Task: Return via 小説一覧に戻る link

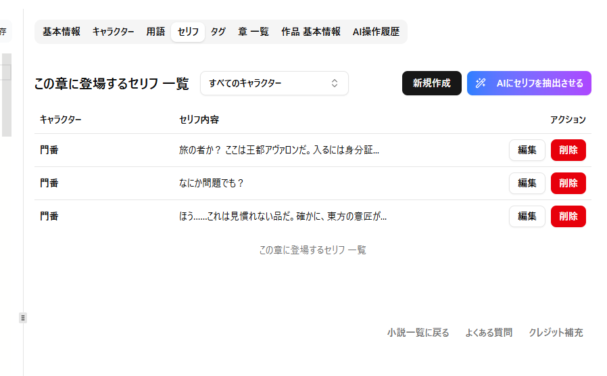Action: pyautogui.click(x=418, y=333)
